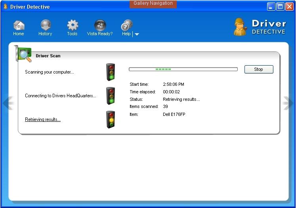Click 'Connecting to Drivers HeadQuarters...' text
This screenshot has height=208, width=296.
(x=61, y=96)
